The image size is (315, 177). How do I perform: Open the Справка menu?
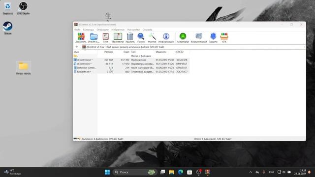point(148,29)
